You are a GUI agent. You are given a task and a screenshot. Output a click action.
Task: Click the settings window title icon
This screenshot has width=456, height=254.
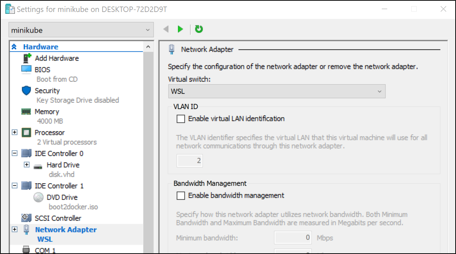(x=10, y=9)
